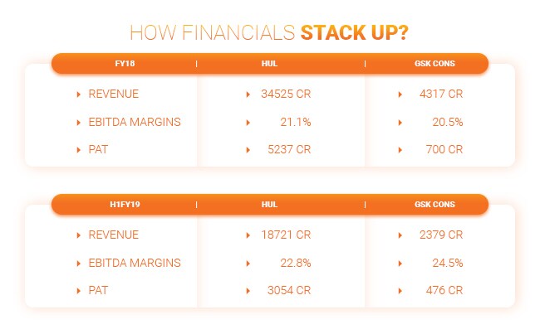Click arrow bullet before FY18 EBITDA MARGINS
This screenshot has width=540, height=334.
coord(78,123)
